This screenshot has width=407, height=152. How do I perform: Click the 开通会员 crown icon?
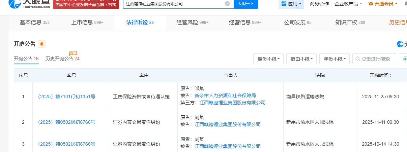[371, 4]
